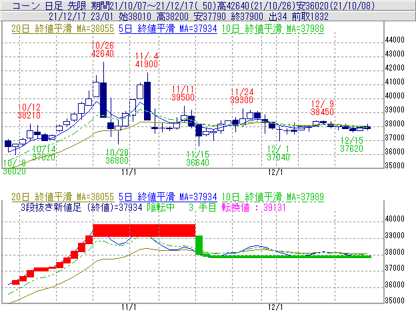
Task: Click the 12/9 38450 high annotation
Action: (323, 108)
